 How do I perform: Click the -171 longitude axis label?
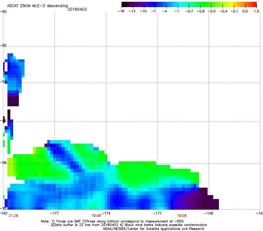157,213
